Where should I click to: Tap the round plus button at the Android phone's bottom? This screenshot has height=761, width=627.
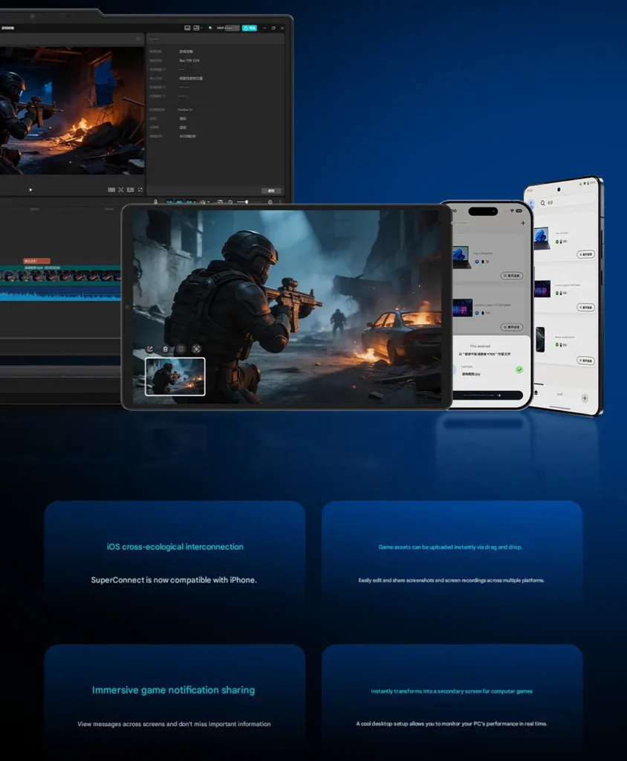[x=585, y=398]
